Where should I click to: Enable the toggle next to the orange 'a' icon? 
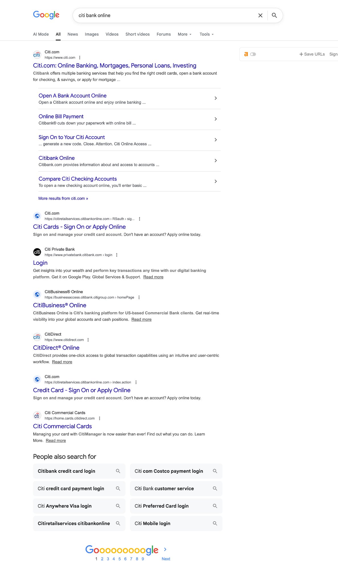(x=253, y=54)
